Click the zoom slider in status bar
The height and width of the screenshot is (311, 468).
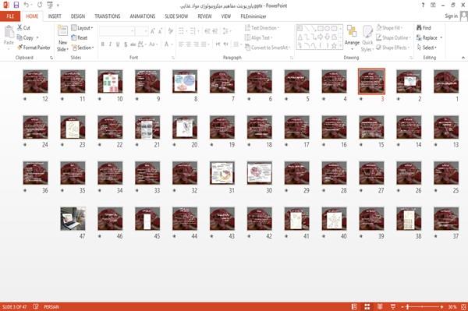coord(422,307)
